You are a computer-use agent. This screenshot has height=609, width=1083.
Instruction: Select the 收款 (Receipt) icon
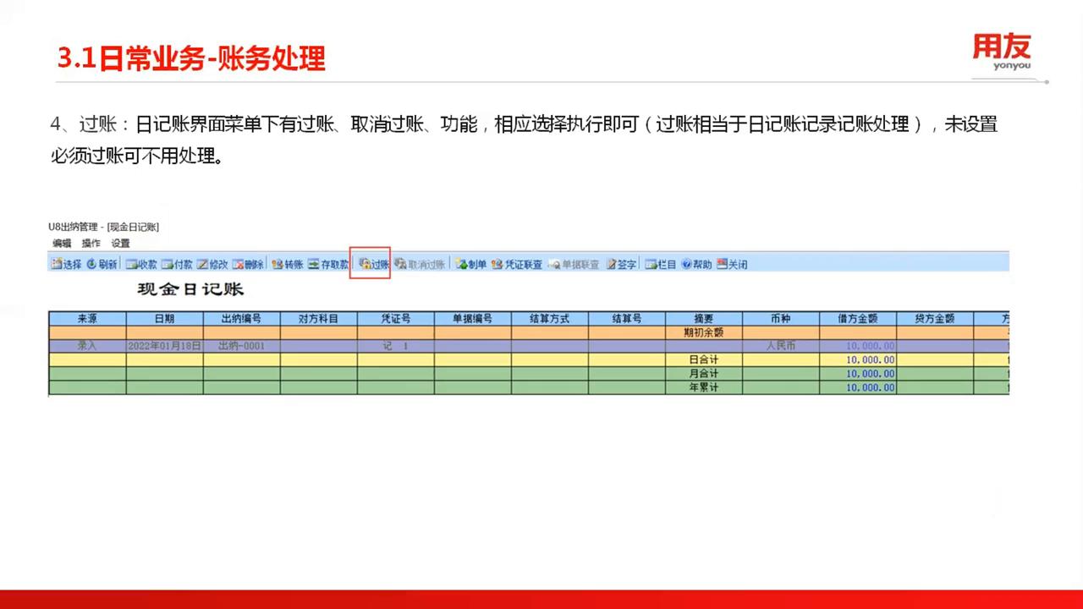click(140, 264)
